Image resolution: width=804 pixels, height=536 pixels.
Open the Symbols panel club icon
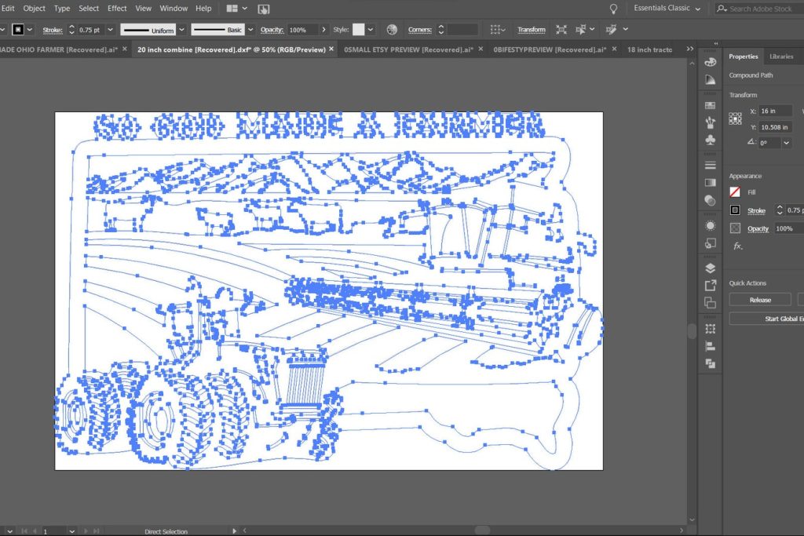711,140
